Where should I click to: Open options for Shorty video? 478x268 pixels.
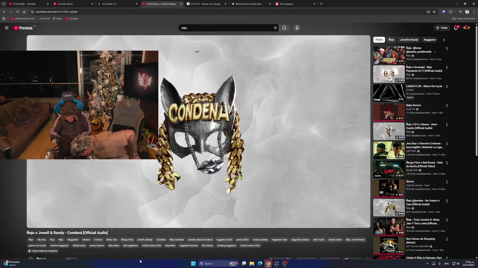click(447, 182)
